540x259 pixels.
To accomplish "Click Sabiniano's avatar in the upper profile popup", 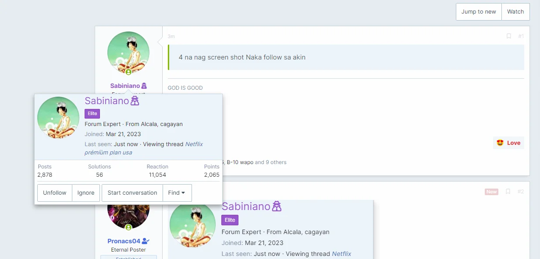I will coord(58,118).
